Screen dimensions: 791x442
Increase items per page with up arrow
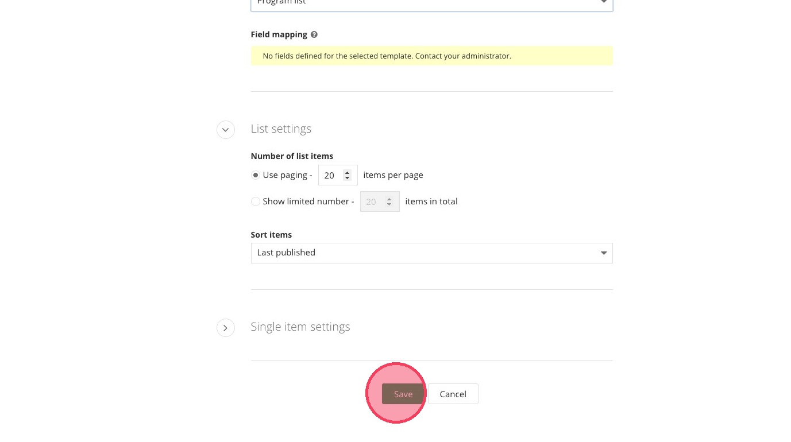click(x=347, y=172)
